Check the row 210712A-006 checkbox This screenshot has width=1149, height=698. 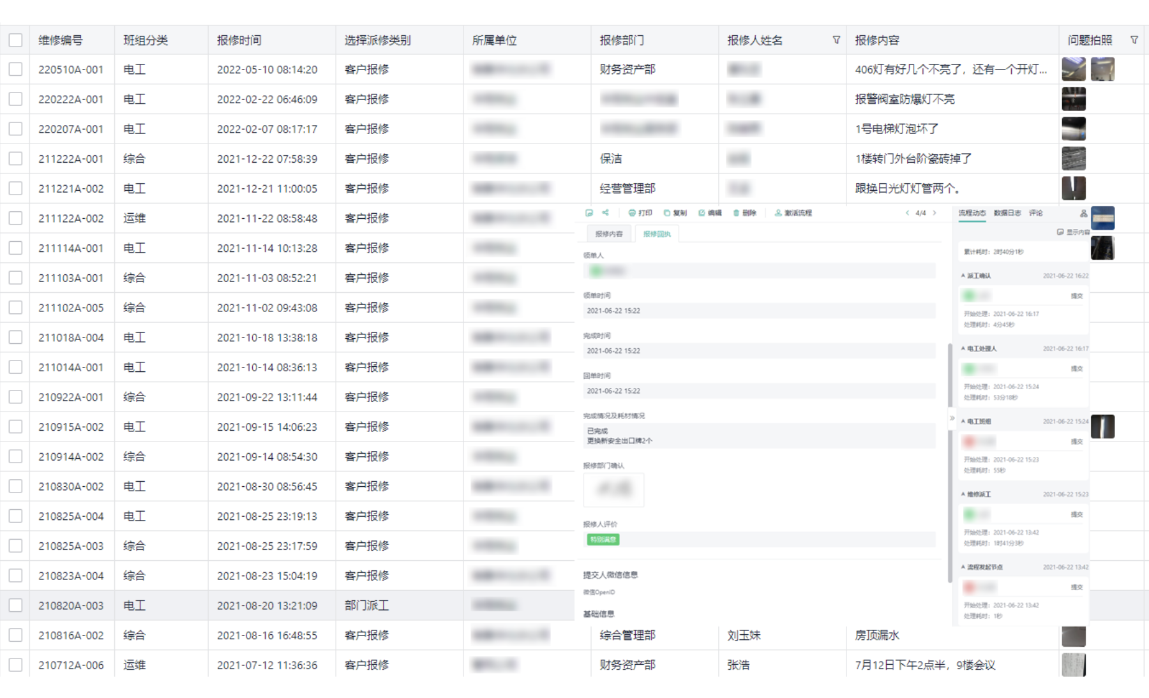pyautogui.click(x=15, y=665)
